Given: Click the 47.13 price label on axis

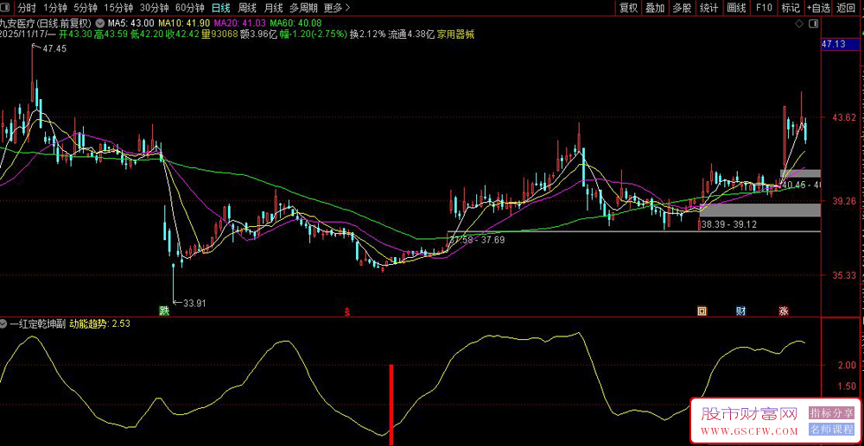Looking at the screenshot, I should pyautogui.click(x=836, y=43).
